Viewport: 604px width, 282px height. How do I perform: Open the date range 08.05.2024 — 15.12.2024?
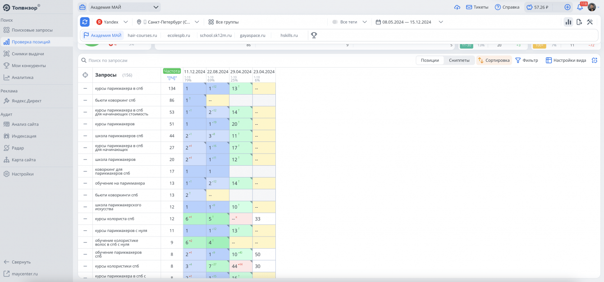(409, 22)
